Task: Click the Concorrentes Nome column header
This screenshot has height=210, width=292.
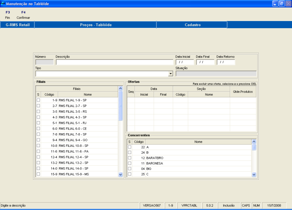Action: click(198, 142)
